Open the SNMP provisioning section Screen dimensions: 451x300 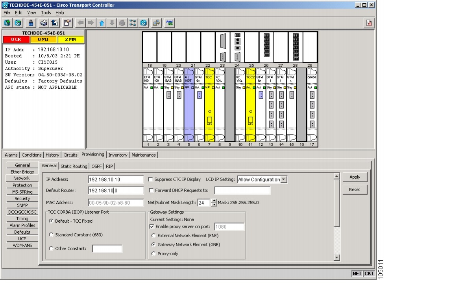[22, 205]
